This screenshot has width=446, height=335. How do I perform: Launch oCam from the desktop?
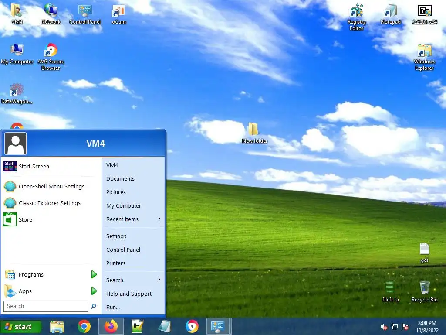coord(118,14)
